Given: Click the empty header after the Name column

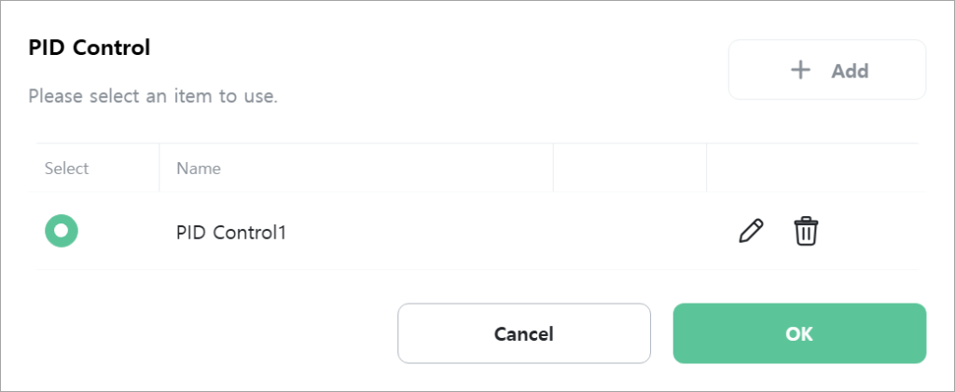Looking at the screenshot, I should (x=630, y=169).
